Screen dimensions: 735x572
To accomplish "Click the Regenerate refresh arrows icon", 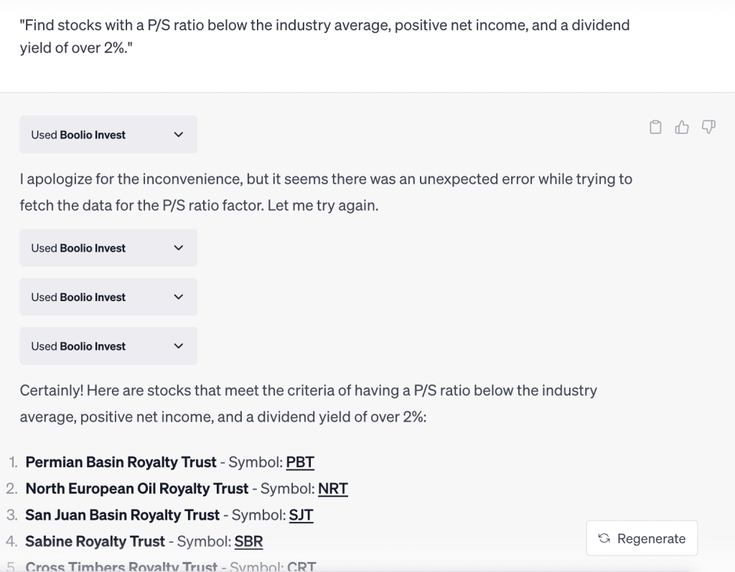I will coord(604,538).
